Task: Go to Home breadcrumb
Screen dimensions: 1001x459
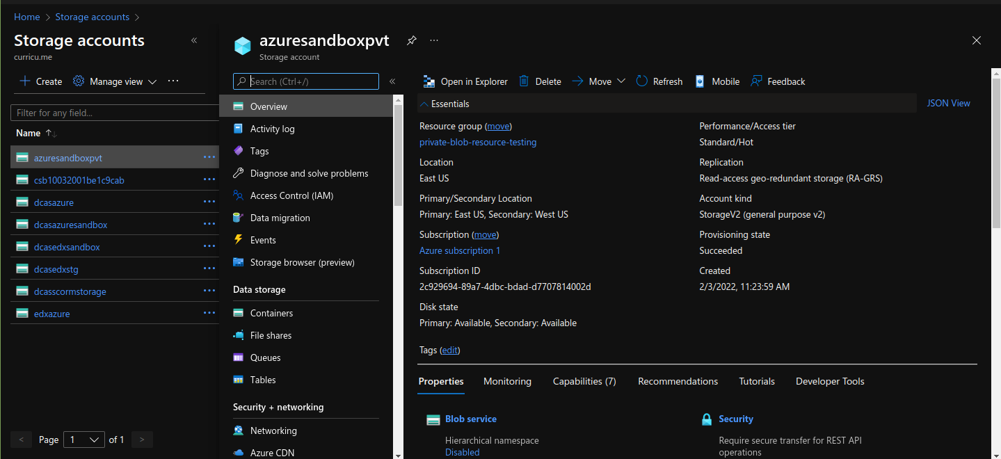Action: click(x=27, y=17)
